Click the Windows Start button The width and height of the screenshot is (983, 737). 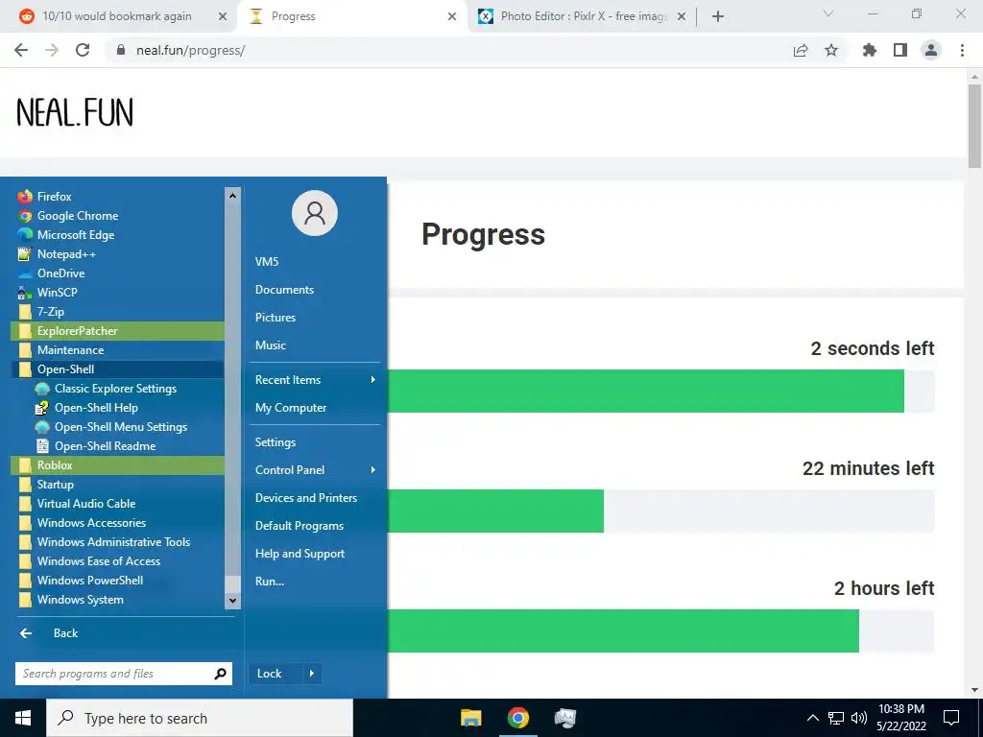(x=23, y=718)
